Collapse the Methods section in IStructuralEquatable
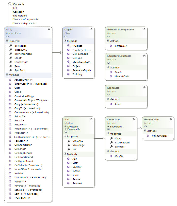This screenshot has height=206, width=177. point(107,67)
